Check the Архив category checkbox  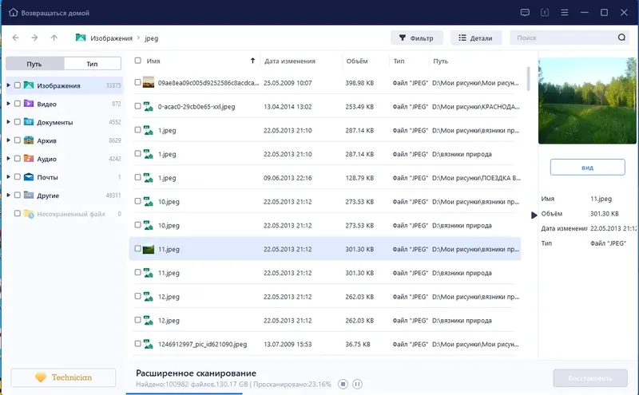pos(17,140)
